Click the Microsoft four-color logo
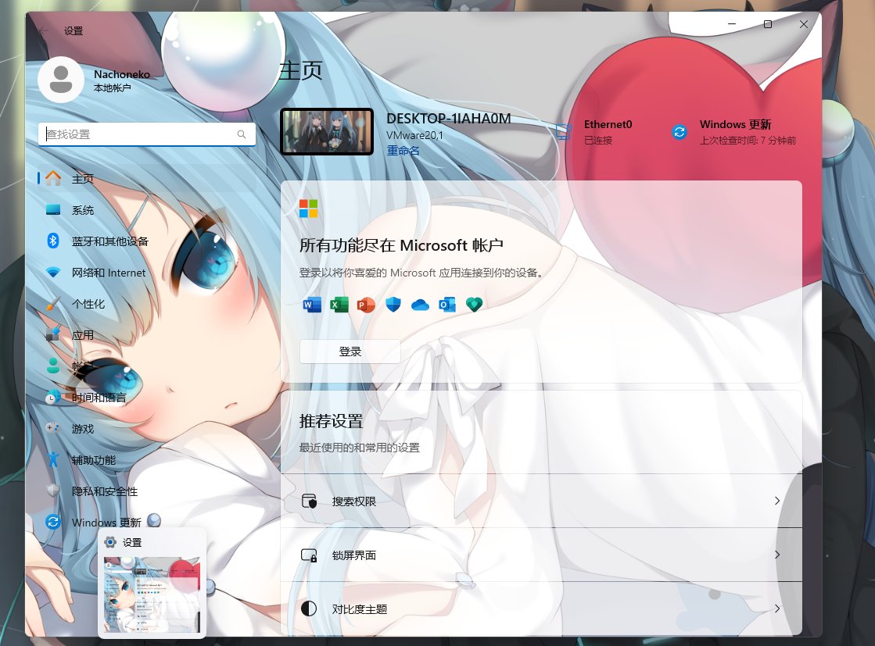The width and height of the screenshot is (875, 646). 308,209
